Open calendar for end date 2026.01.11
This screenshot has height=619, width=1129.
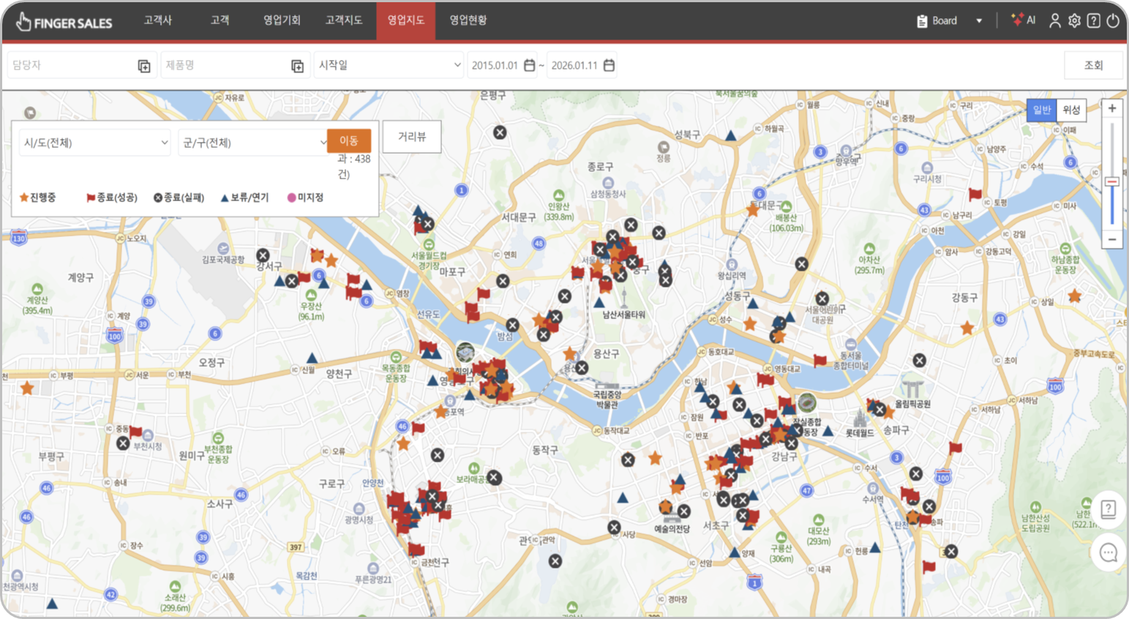tap(609, 65)
